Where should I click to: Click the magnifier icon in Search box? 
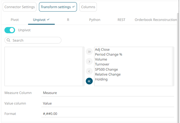tap(8, 40)
